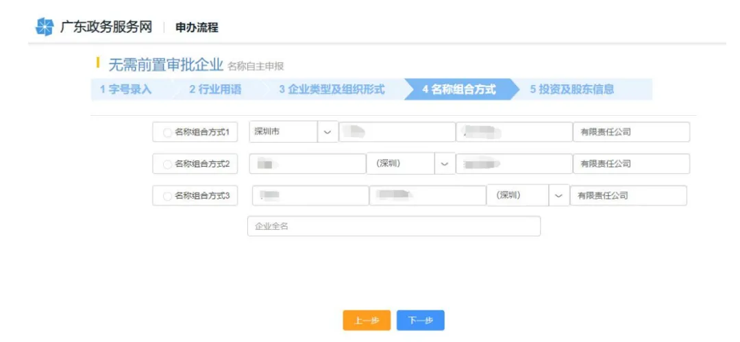Click the 广东政务服务网 logo icon
Viewport: 740px width, 342px height.
tap(45, 27)
